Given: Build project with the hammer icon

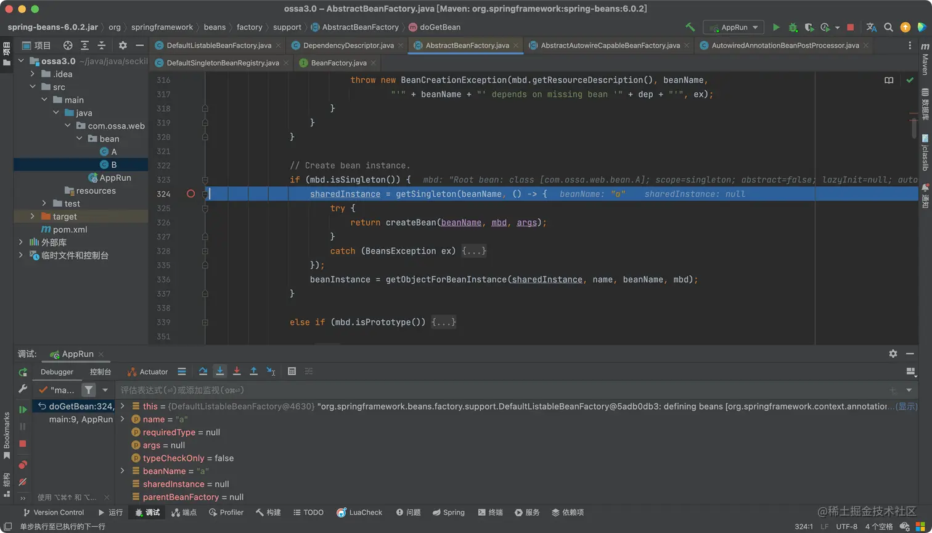Looking at the screenshot, I should (690, 27).
